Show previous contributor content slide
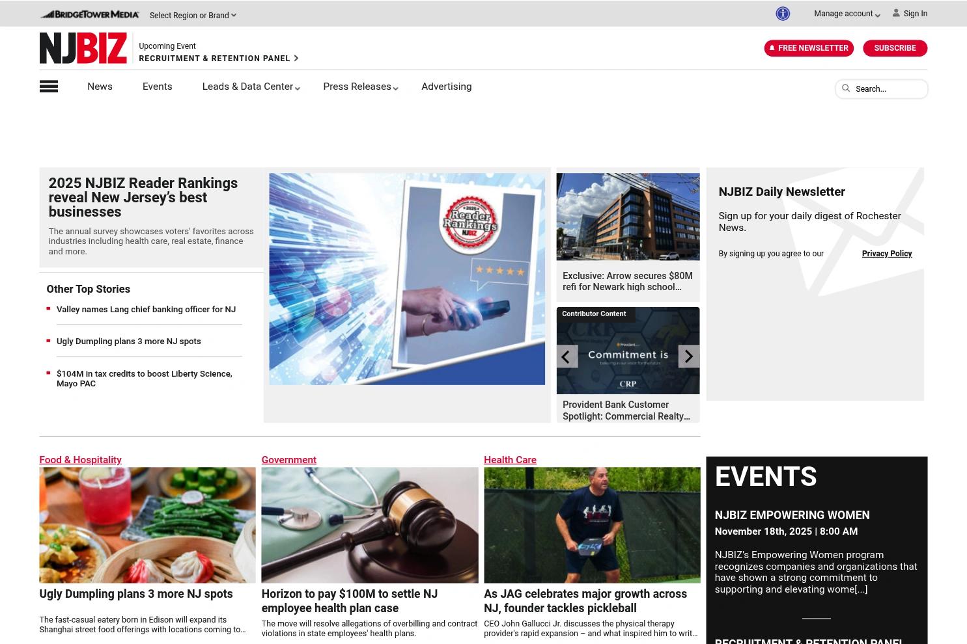Image resolution: width=967 pixels, height=644 pixels. [566, 356]
